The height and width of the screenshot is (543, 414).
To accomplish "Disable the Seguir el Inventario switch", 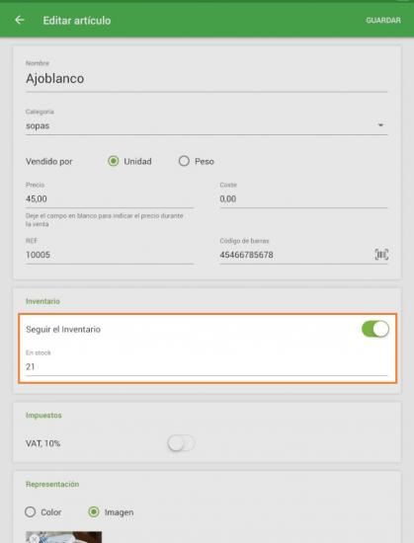I will click(x=374, y=329).
